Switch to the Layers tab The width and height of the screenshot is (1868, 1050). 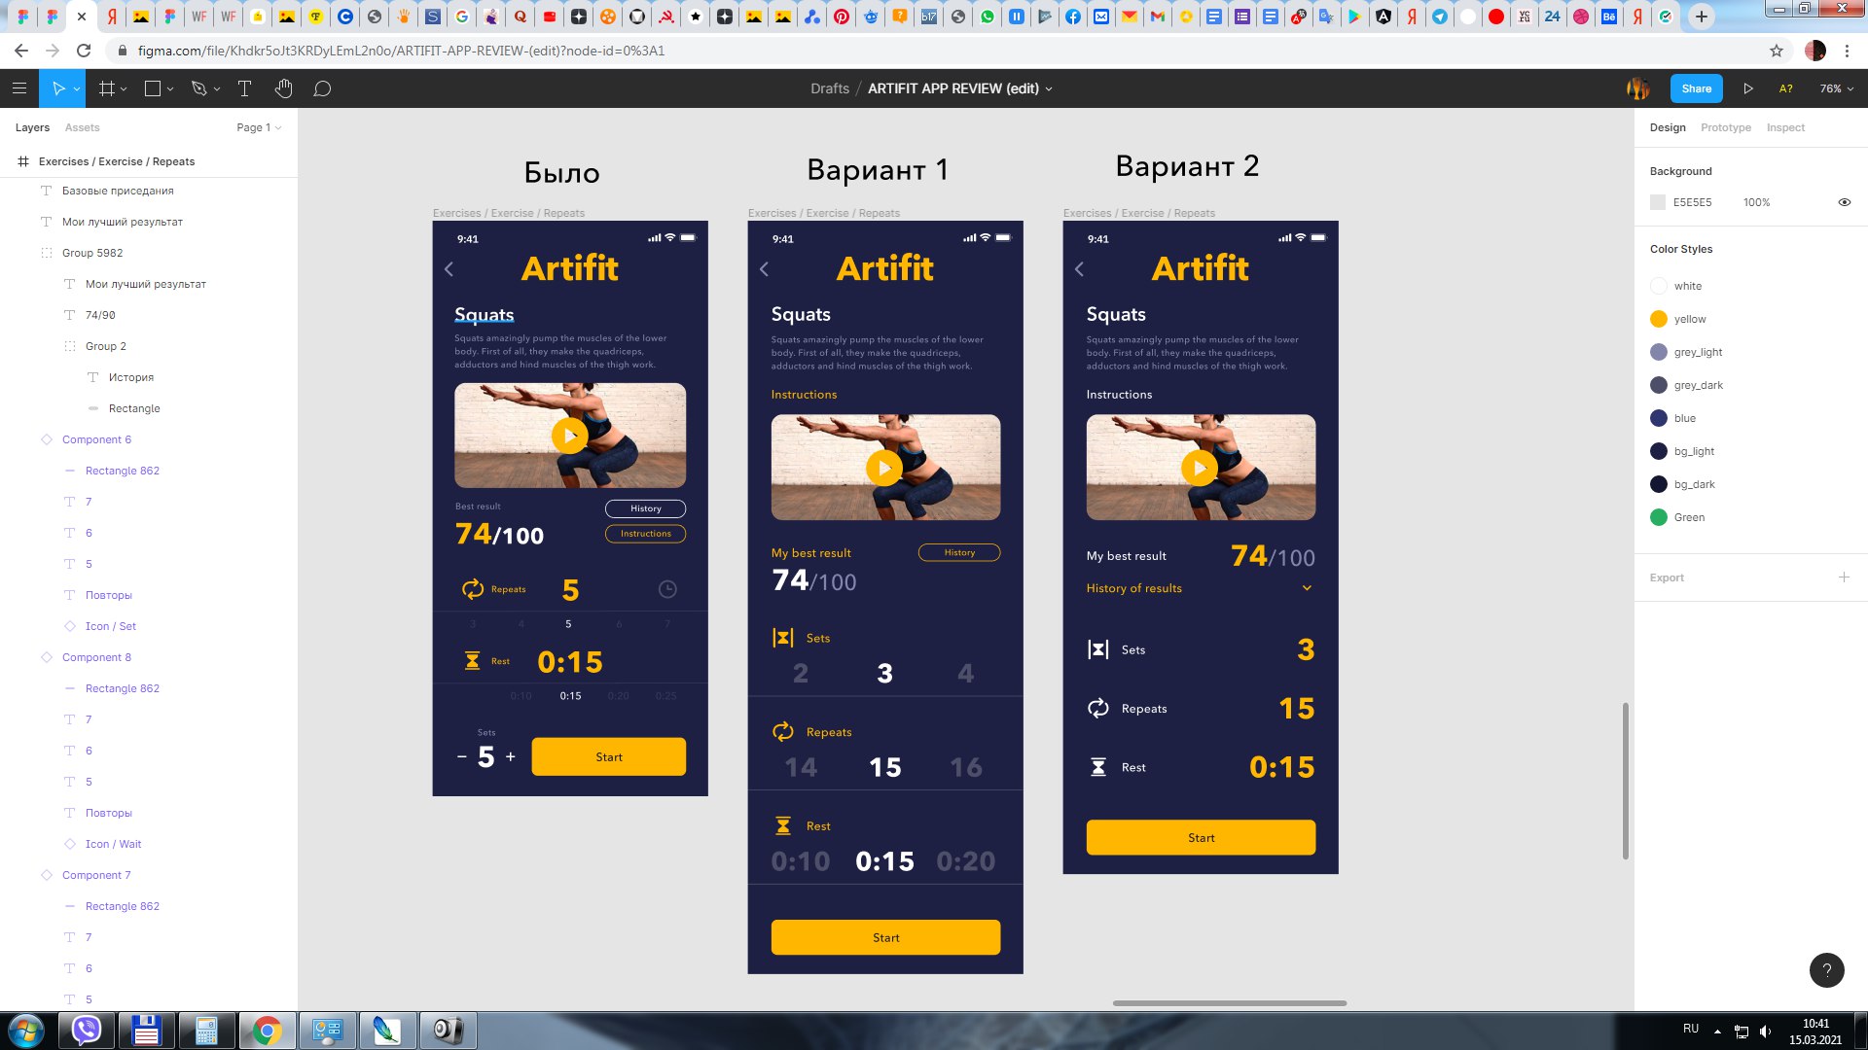pos(32,127)
